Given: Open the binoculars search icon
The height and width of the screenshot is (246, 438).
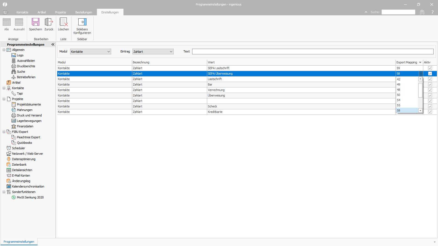Looking at the screenshot, I should 422,12.
